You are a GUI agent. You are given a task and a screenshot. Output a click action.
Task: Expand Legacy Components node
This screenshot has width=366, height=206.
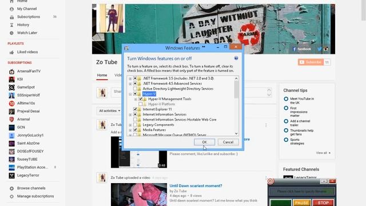(130, 125)
